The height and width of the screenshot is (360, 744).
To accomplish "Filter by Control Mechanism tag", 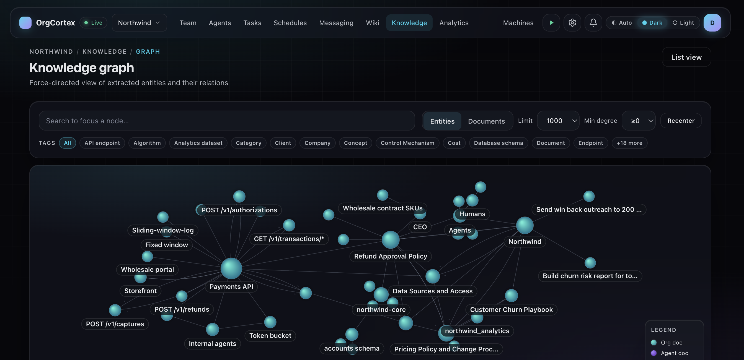I will pyautogui.click(x=407, y=143).
